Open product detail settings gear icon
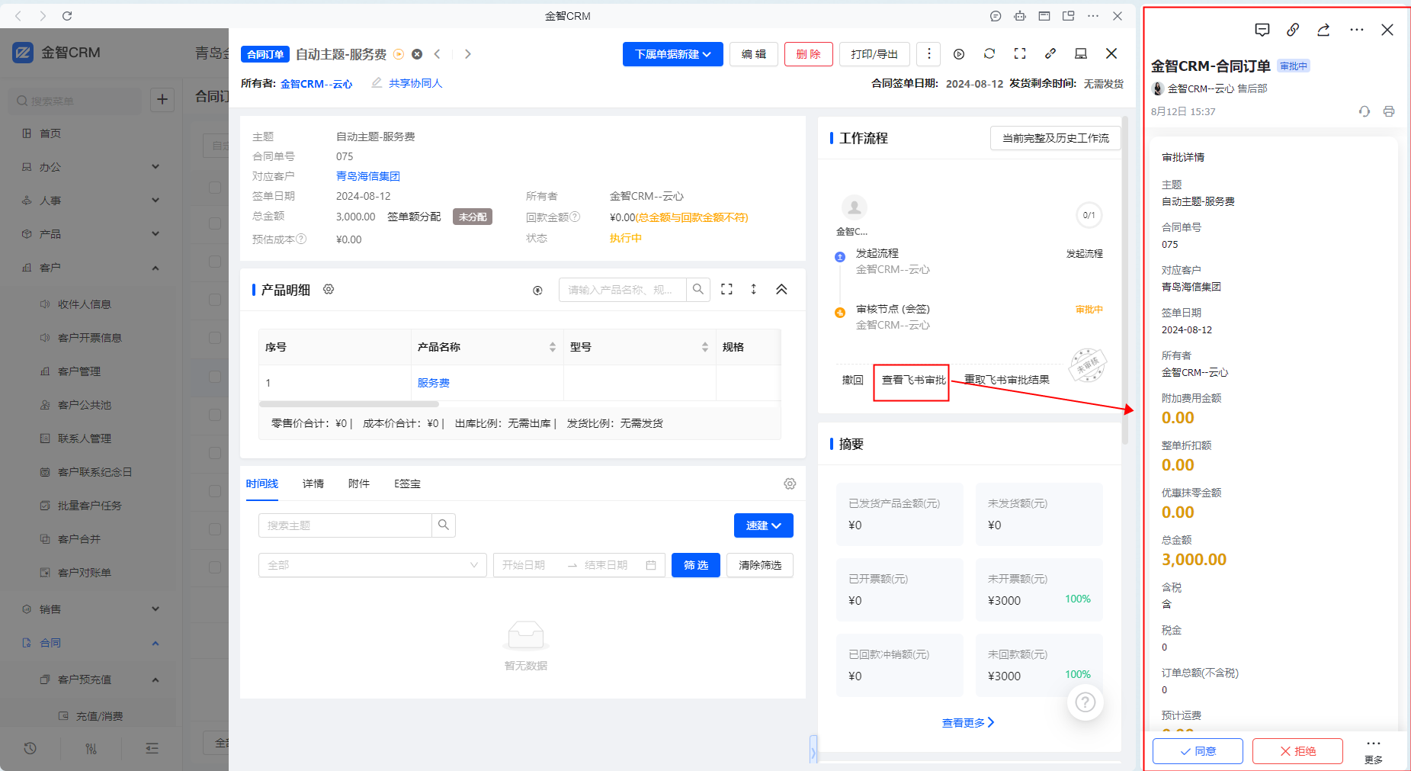 329,290
